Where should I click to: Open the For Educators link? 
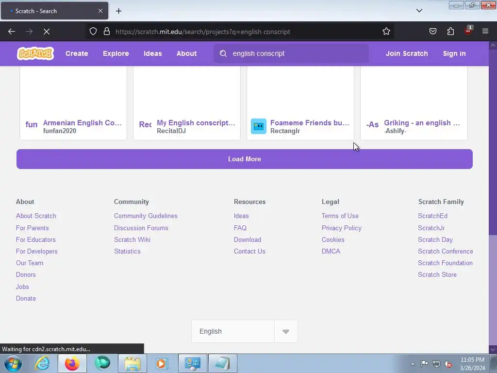point(36,239)
